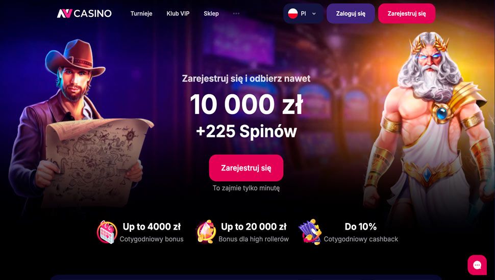495x280 pixels.
Task: Open the Turnieje menu item
Action: 141,14
